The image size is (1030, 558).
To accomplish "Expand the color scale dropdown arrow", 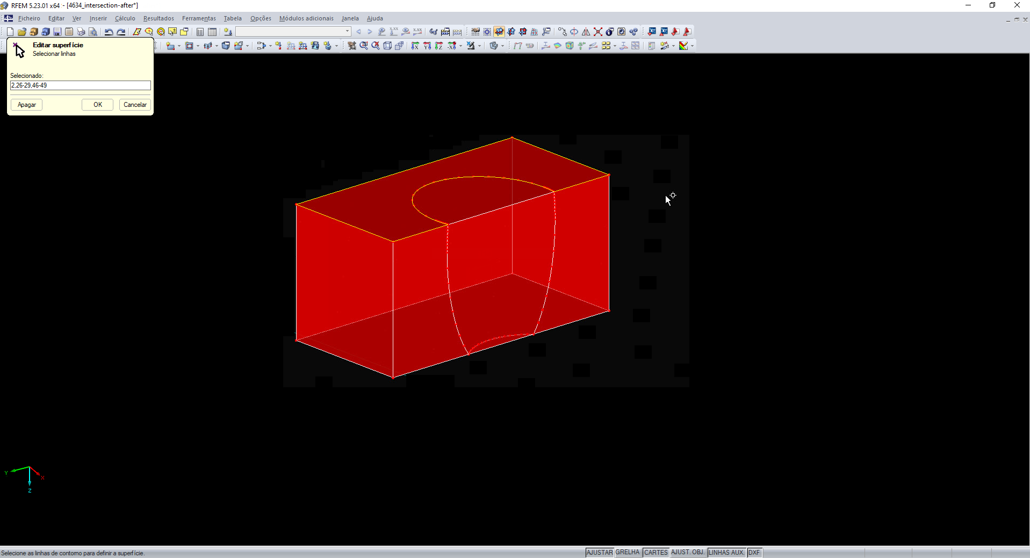I will (692, 46).
